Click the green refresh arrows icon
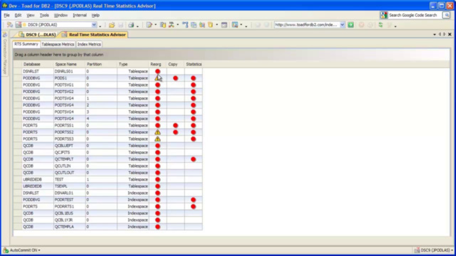 (380, 25)
